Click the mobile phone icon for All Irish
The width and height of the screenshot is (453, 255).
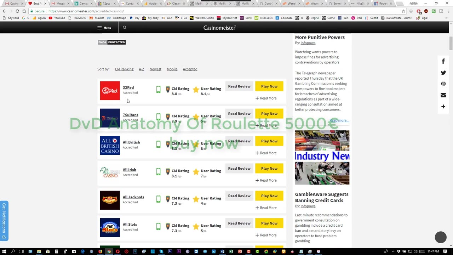[158, 172]
